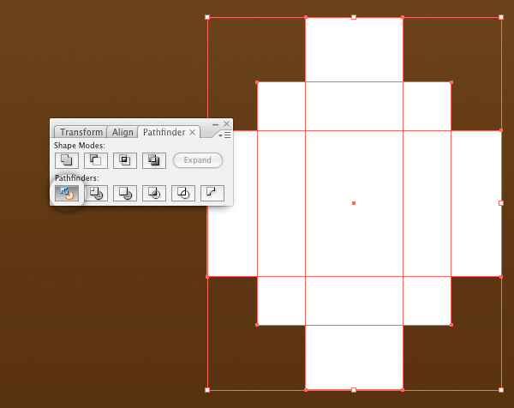Apply the Exclude shape mode
The height and width of the screenshot is (408, 514).
click(154, 160)
